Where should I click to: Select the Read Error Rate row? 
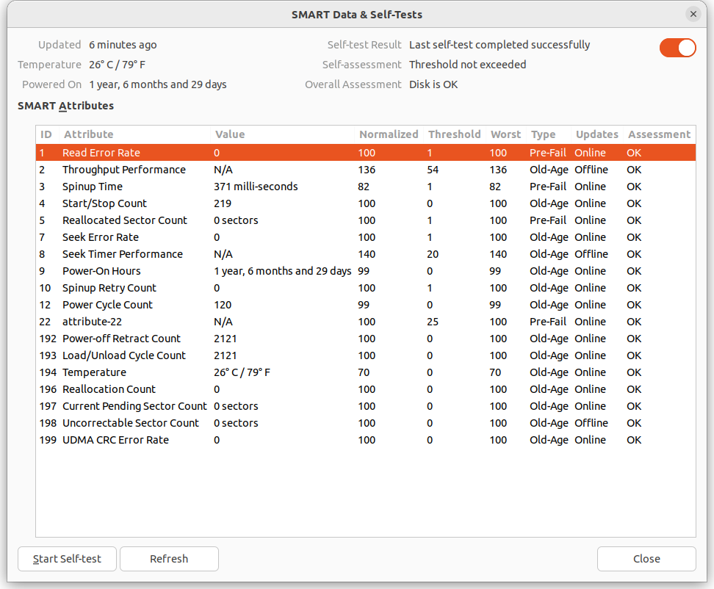pos(101,153)
